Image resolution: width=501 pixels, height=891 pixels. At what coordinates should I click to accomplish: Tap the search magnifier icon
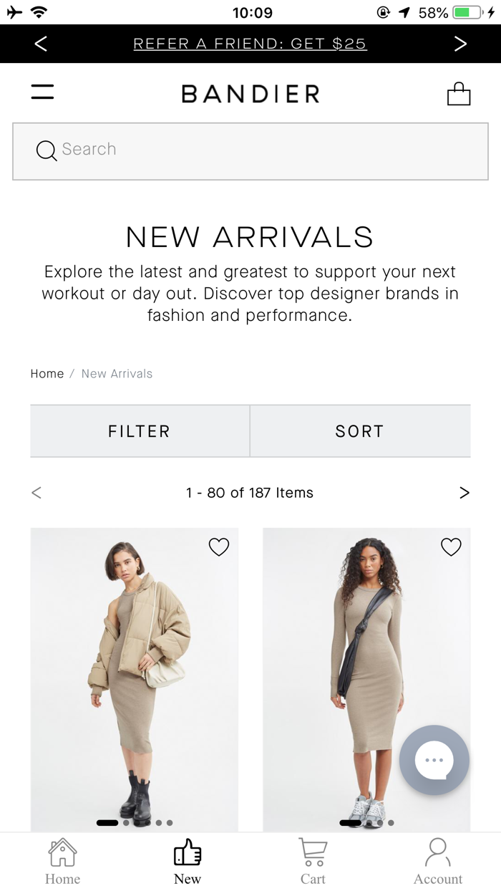(47, 150)
